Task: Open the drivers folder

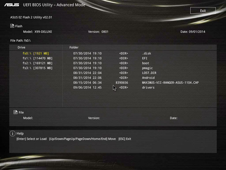Action: pyautogui.click(x=148, y=87)
